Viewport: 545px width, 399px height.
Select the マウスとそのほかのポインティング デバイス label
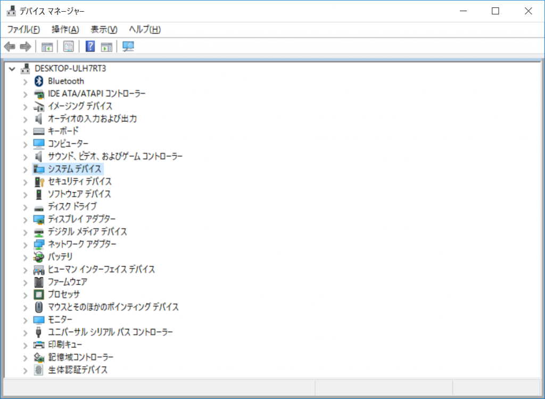click(113, 307)
